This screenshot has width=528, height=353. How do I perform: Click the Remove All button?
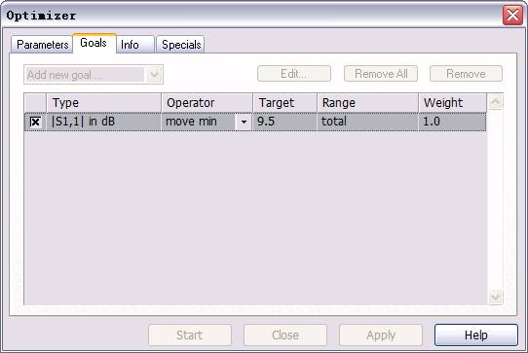381,74
